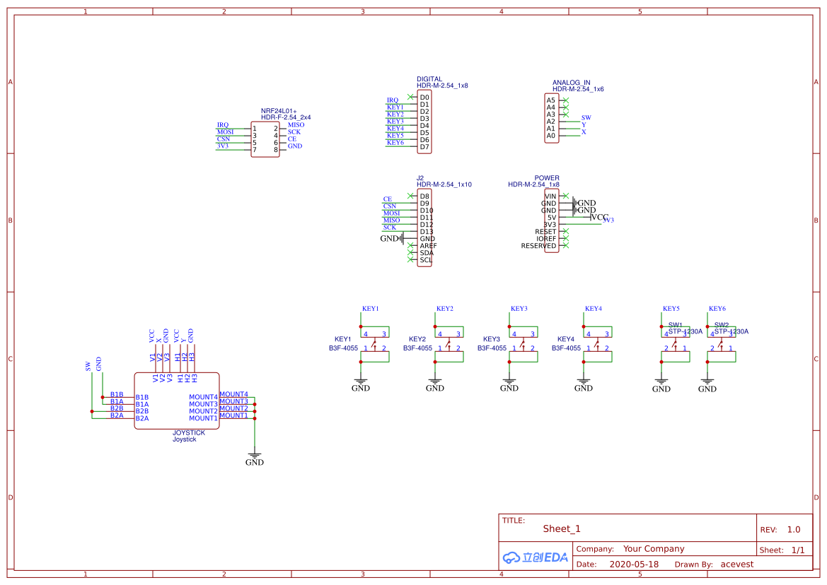Click the MOSI net label on J2 header

click(x=391, y=213)
